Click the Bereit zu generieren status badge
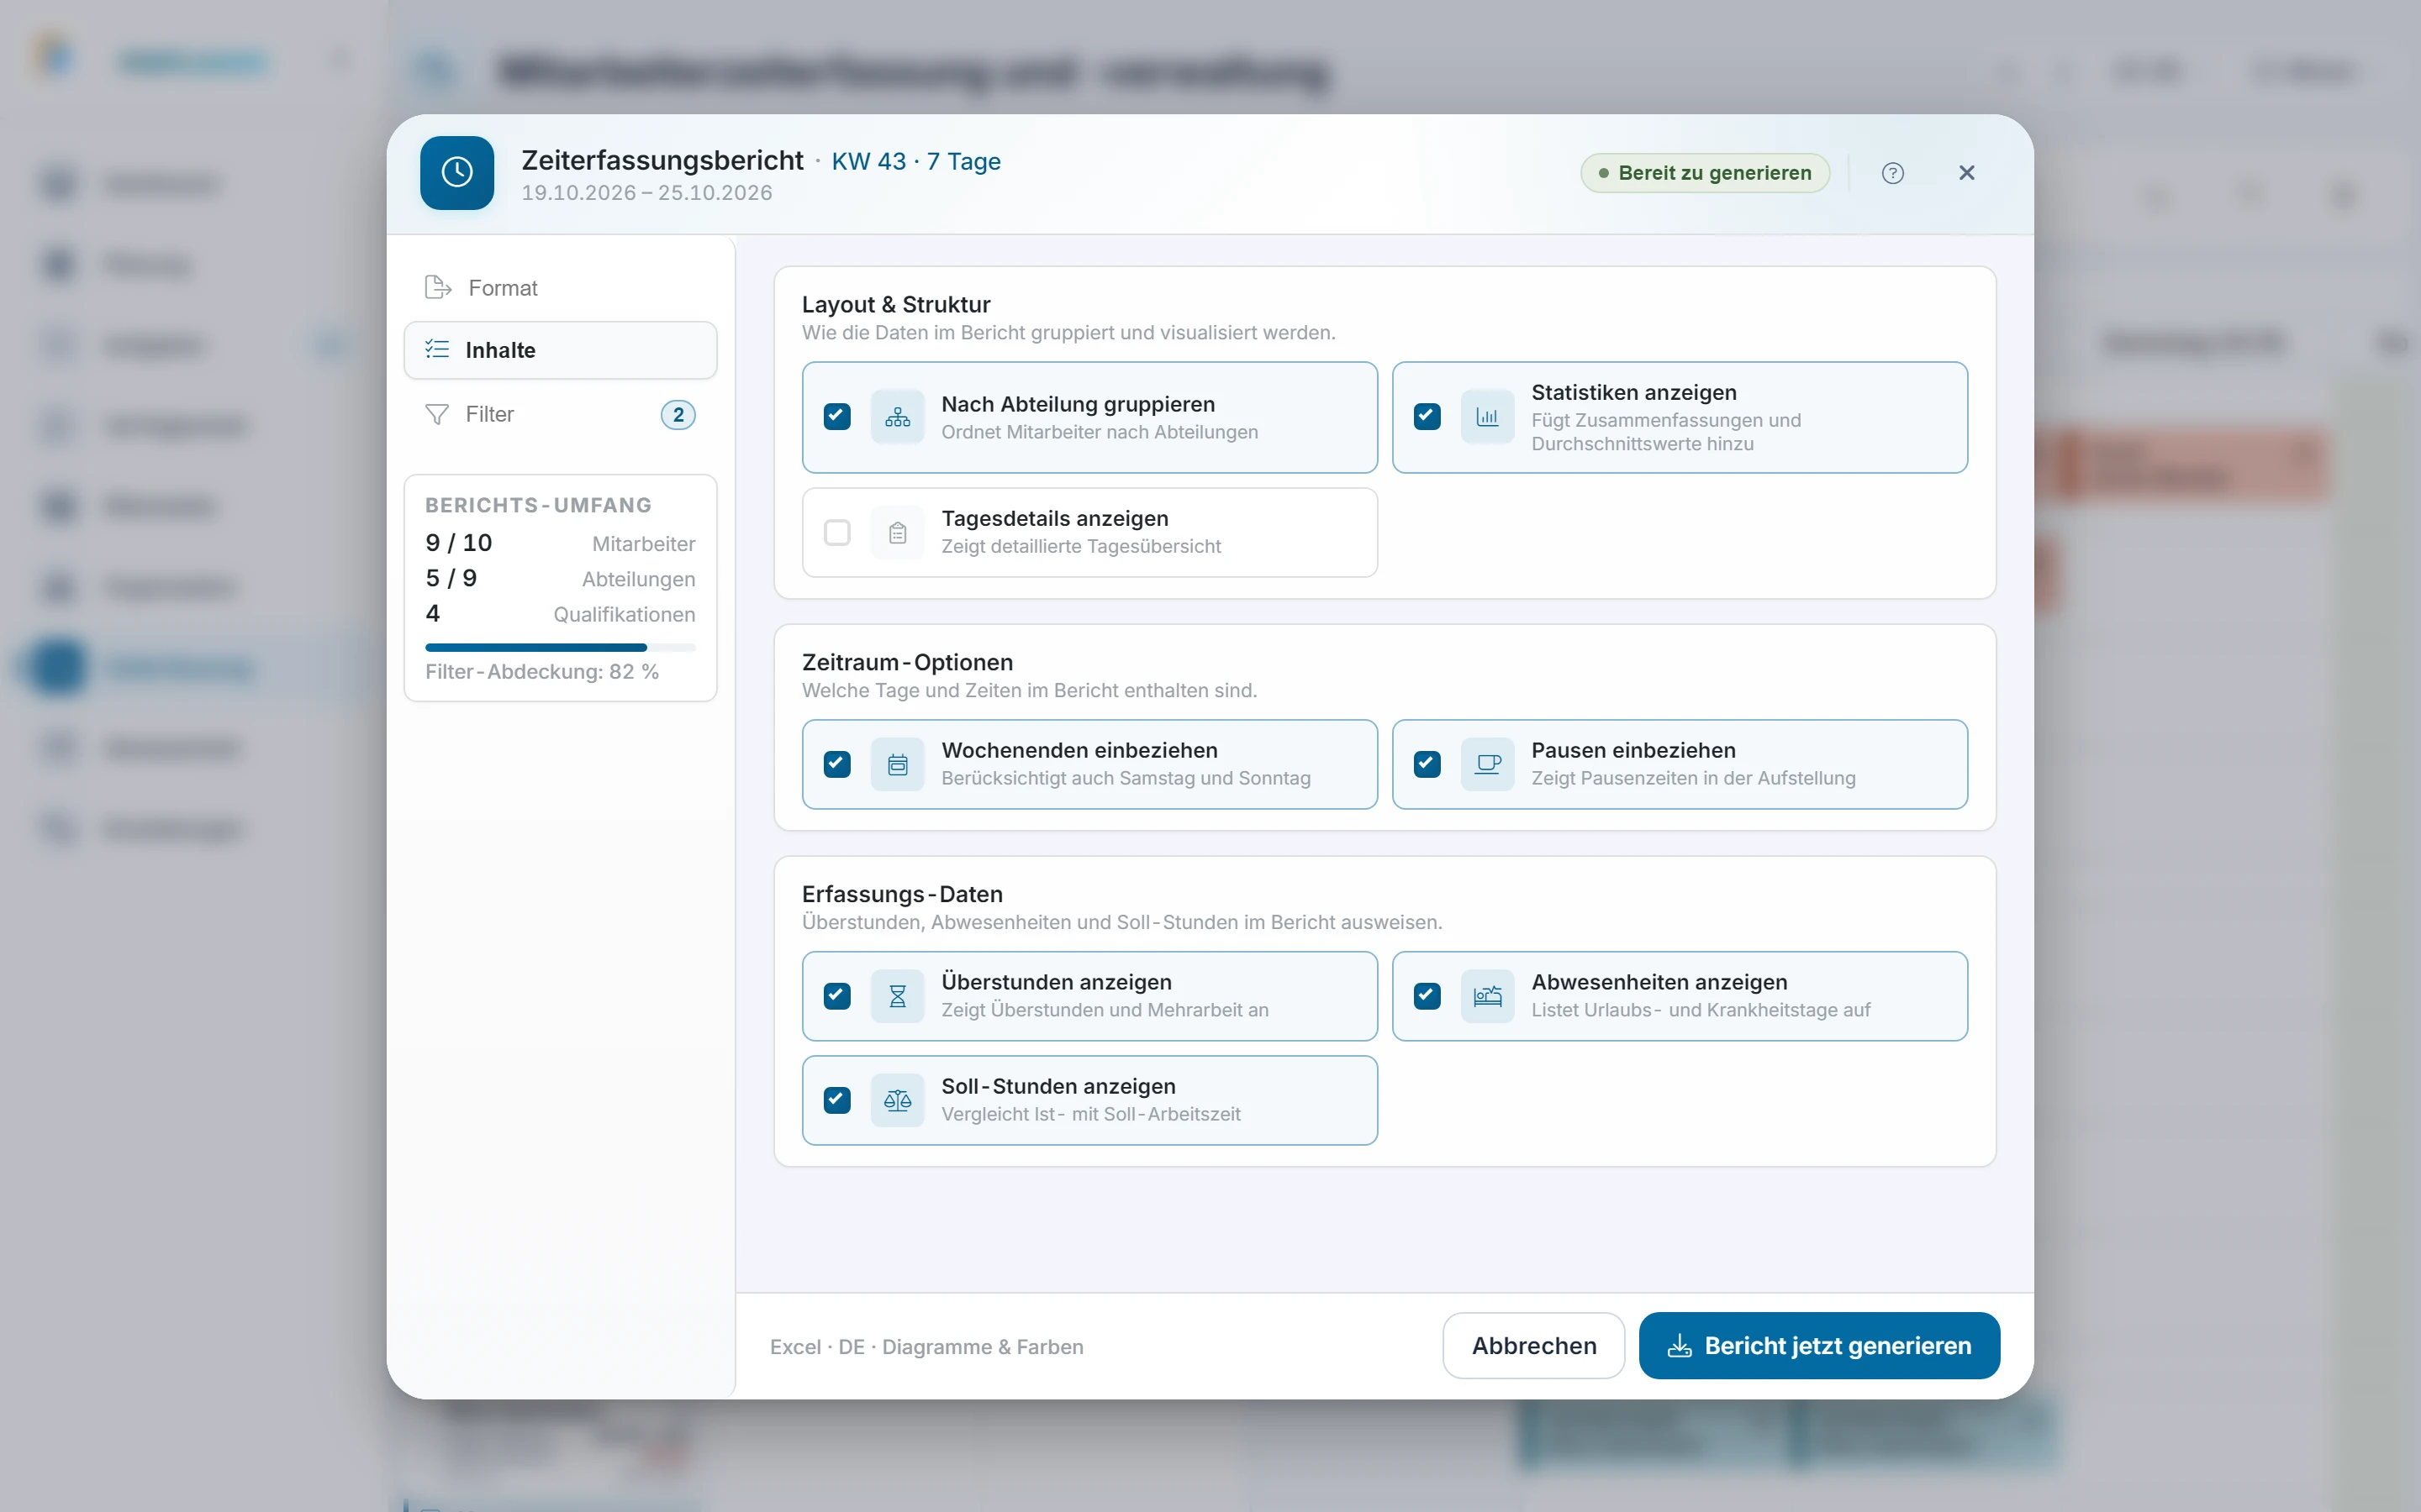The image size is (2421, 1512). (1705, 173)
